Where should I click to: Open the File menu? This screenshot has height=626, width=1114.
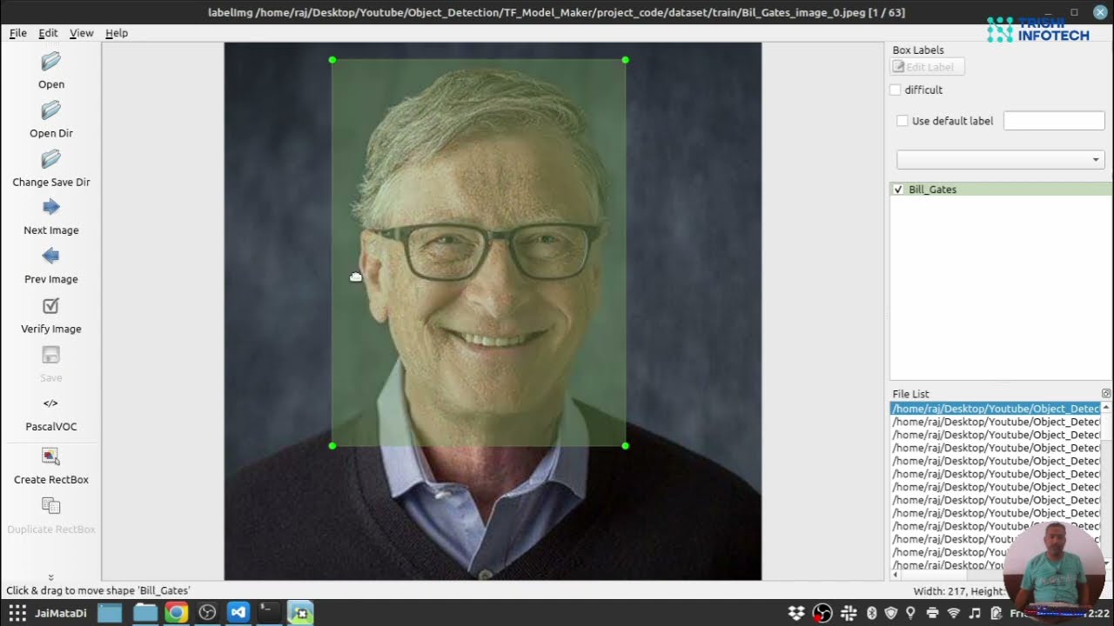tap(18, 33)
